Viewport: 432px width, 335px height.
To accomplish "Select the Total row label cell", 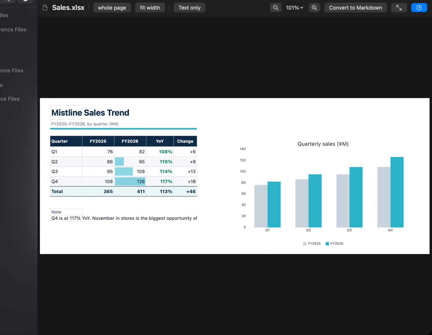I will pos(66,192).
